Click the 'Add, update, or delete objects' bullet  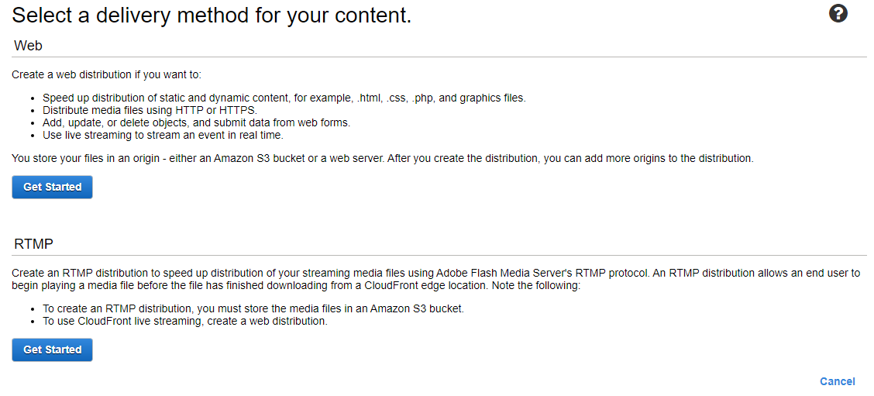point(197,123)
